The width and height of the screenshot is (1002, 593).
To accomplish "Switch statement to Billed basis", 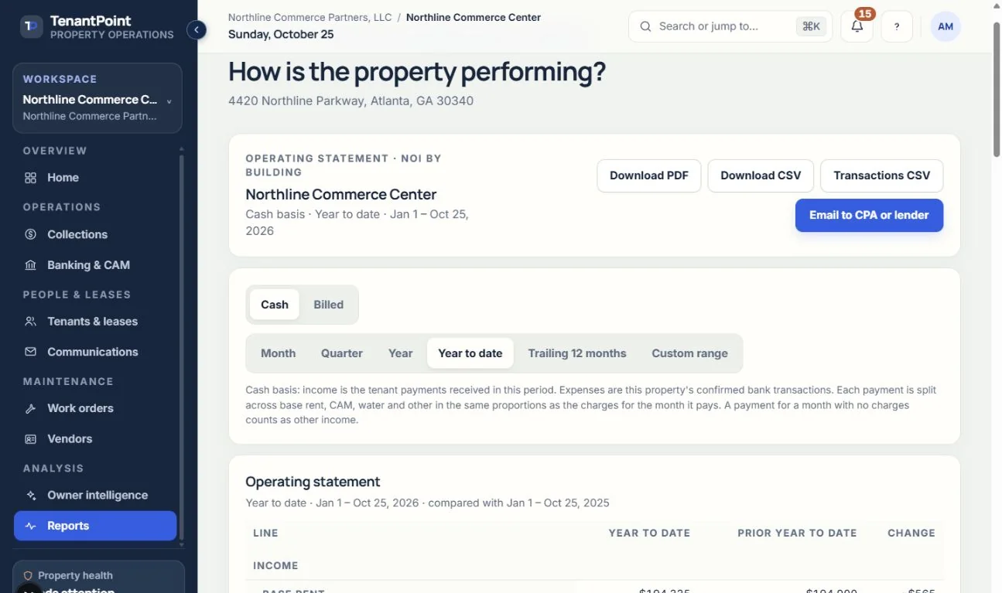I will point(328,305).
